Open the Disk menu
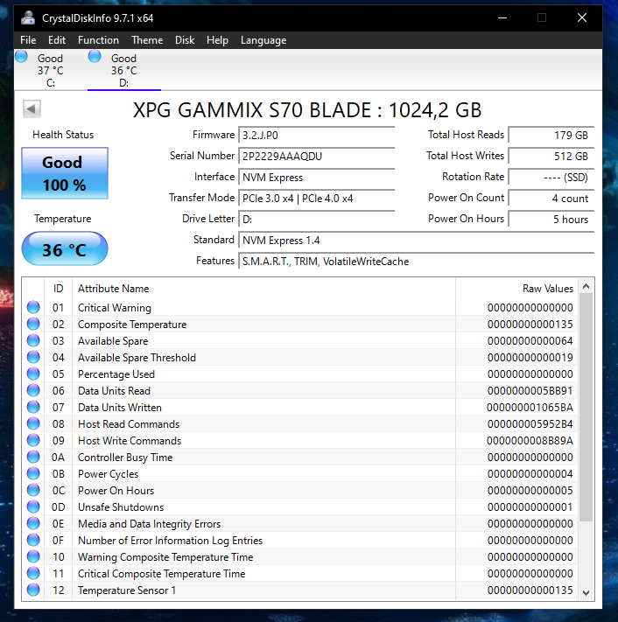Image resolution: width=618 pixels, height=622 pixels. click(185, 40)
